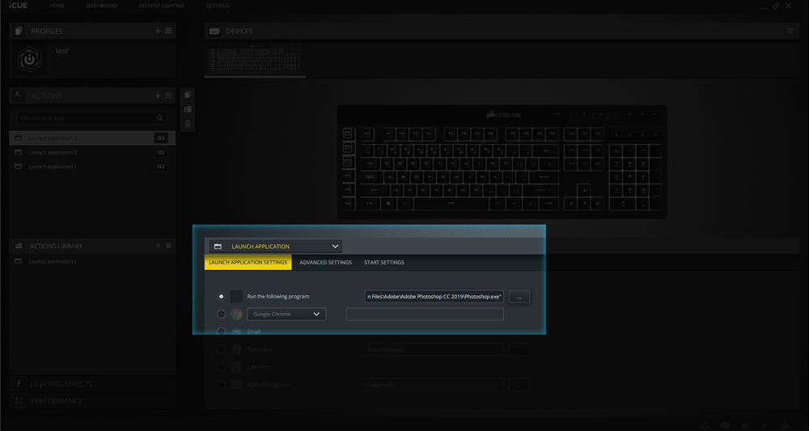Add to Actions Library with plus icon
The width and height of the screenshot is (809, 431).
tap(158, 245)
